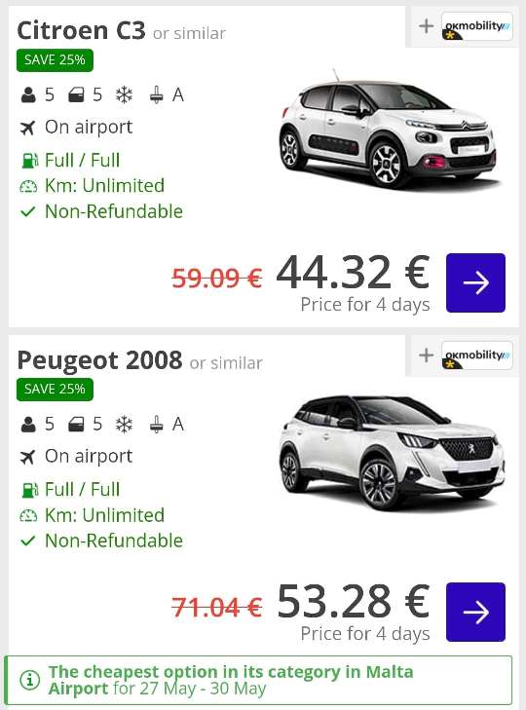This screenshot has height=710, width=526.
Task: Click the Citroen C3 car image
Action: click(388, 130)
